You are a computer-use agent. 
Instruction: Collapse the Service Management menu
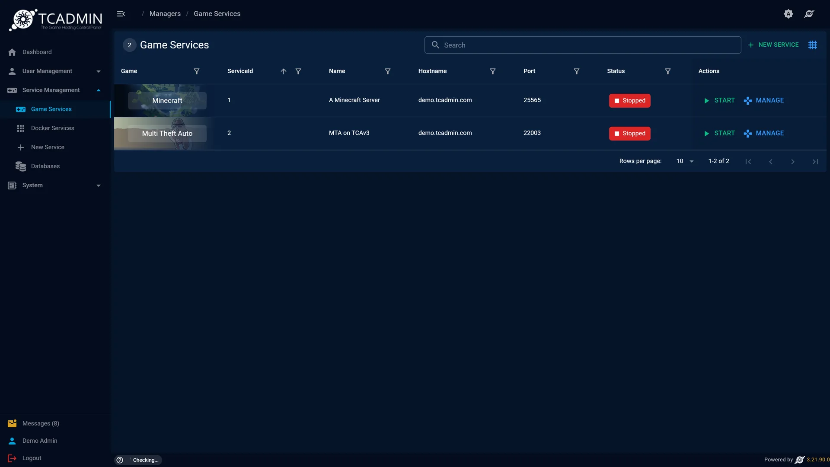(55, 90)
